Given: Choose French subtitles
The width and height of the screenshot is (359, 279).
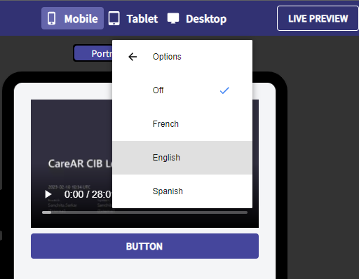Looking at the screenshot, I should pyautogui.click(x=182, y=124).
